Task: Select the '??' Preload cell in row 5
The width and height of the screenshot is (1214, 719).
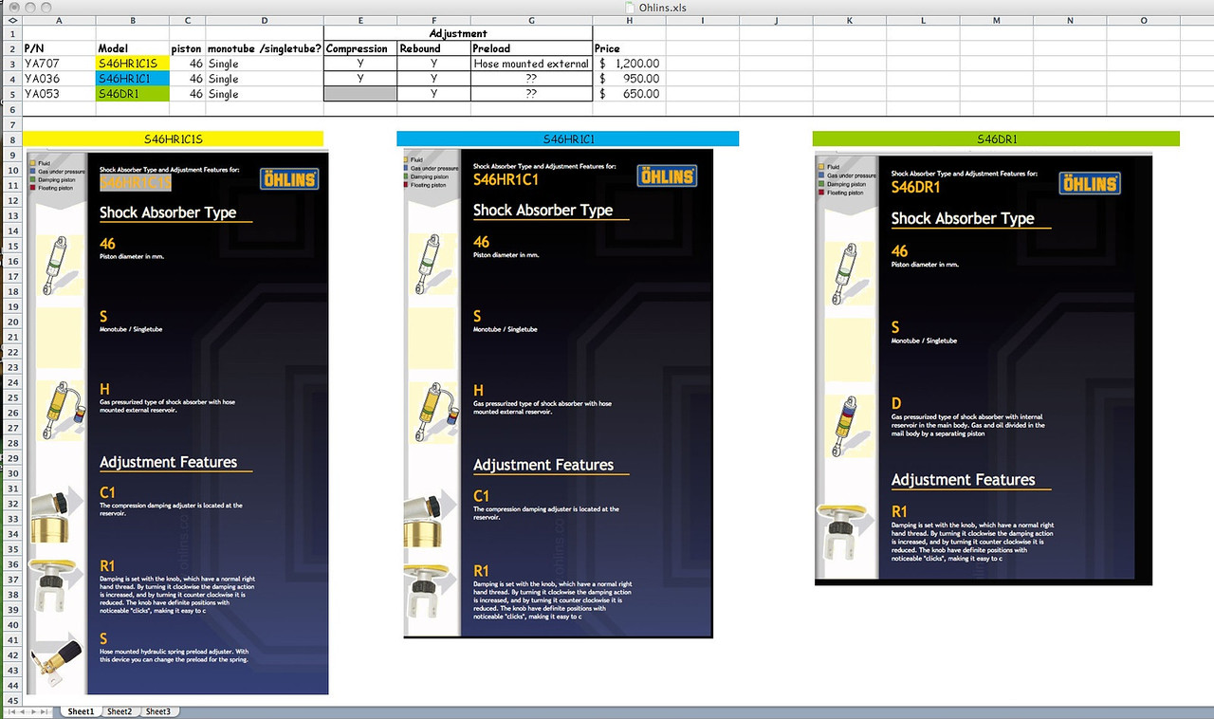Action: [x=531, y=94]
